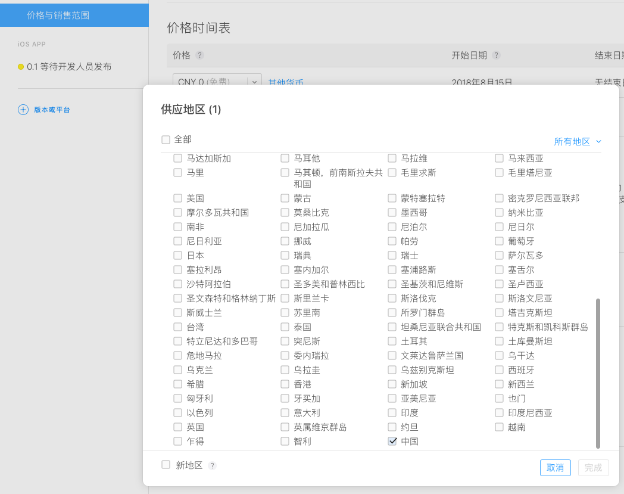Check the 葡萄牙 region checkbox
This screenshot has width=624, height=494.
499,241
